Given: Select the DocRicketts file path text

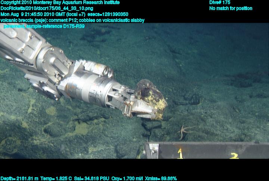Looking at the screenshot, I should (47, 9).
